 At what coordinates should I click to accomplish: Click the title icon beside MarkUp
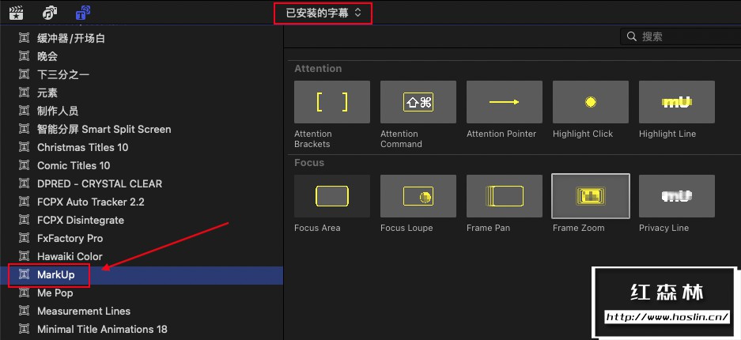point(24,274)
